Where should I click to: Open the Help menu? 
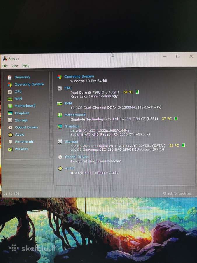pos(26,65)
